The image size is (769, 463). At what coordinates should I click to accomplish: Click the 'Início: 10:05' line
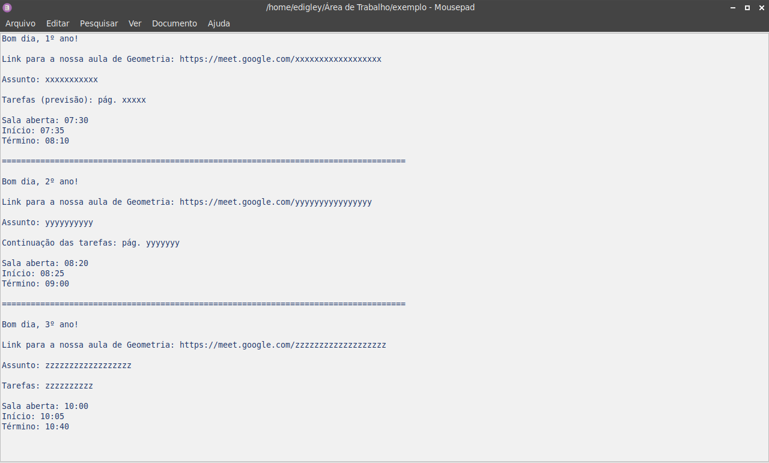33,416
